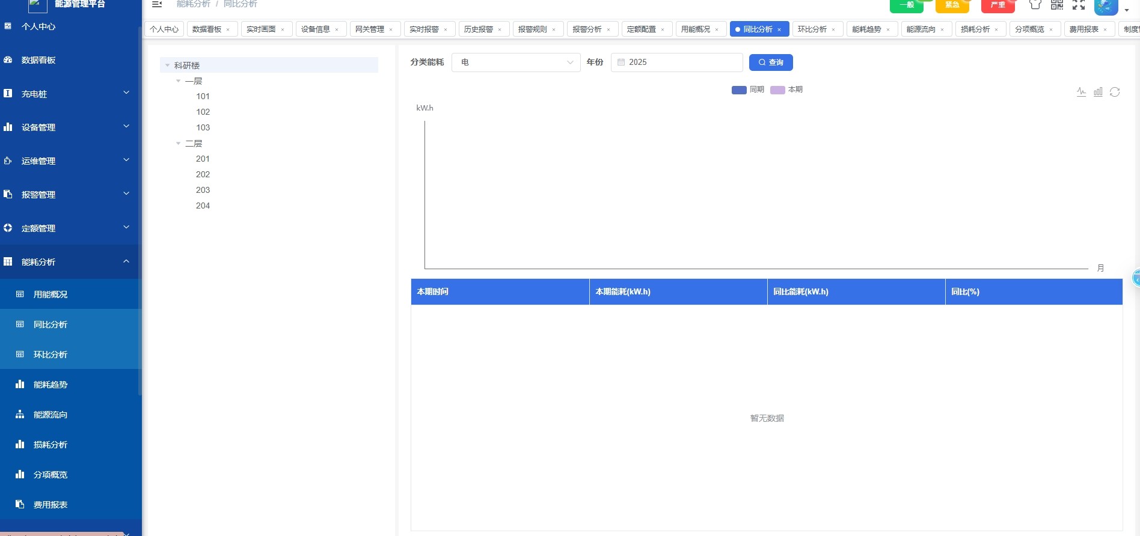1140x536 pixels.
Task: Collapse sidebar with hamburger icon
Action: 157,4
